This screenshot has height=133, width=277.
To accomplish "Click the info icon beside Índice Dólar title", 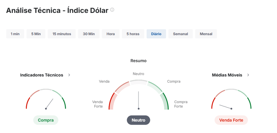I will point(112,10).
